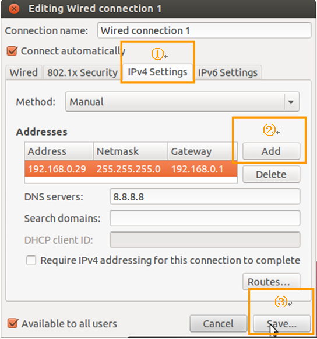Screen dimensions: 317x339
Task: Delete the selected address entry
Action: pos(271,174)
